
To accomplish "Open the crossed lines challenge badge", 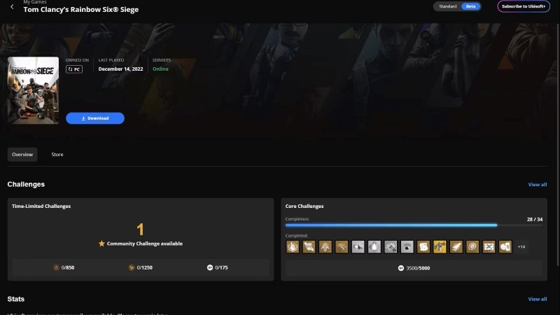I will tap(489, 247).
